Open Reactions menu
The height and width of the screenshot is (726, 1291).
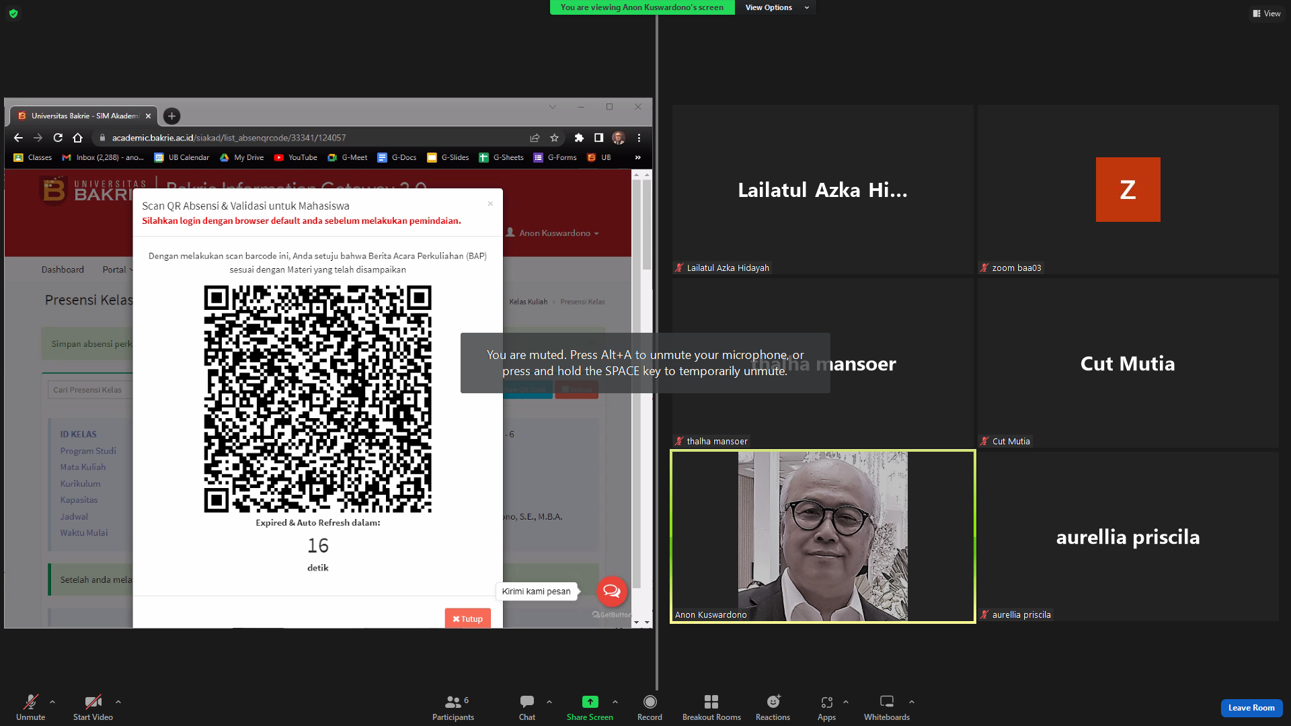tap(773, 707)
